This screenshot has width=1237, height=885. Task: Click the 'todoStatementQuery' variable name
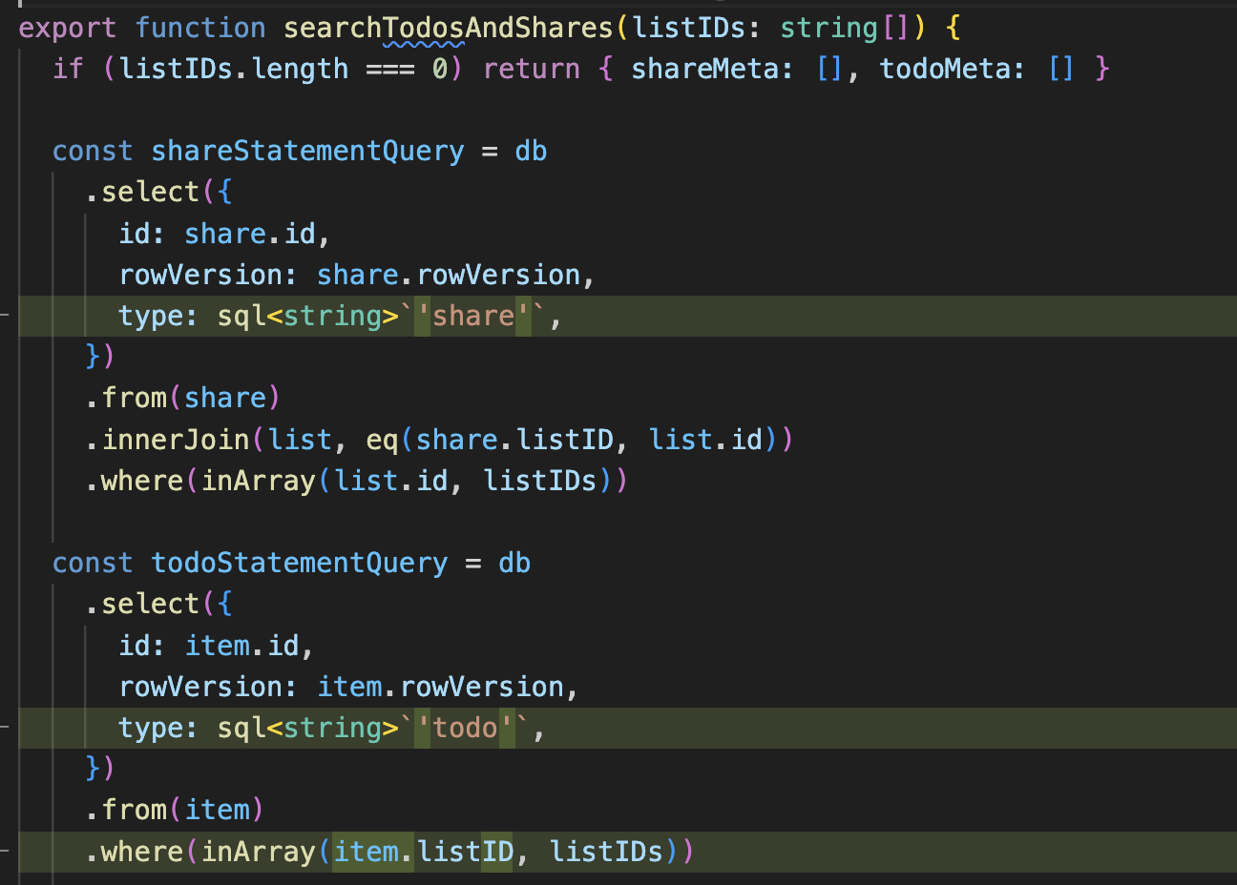[x=300, y=563]
